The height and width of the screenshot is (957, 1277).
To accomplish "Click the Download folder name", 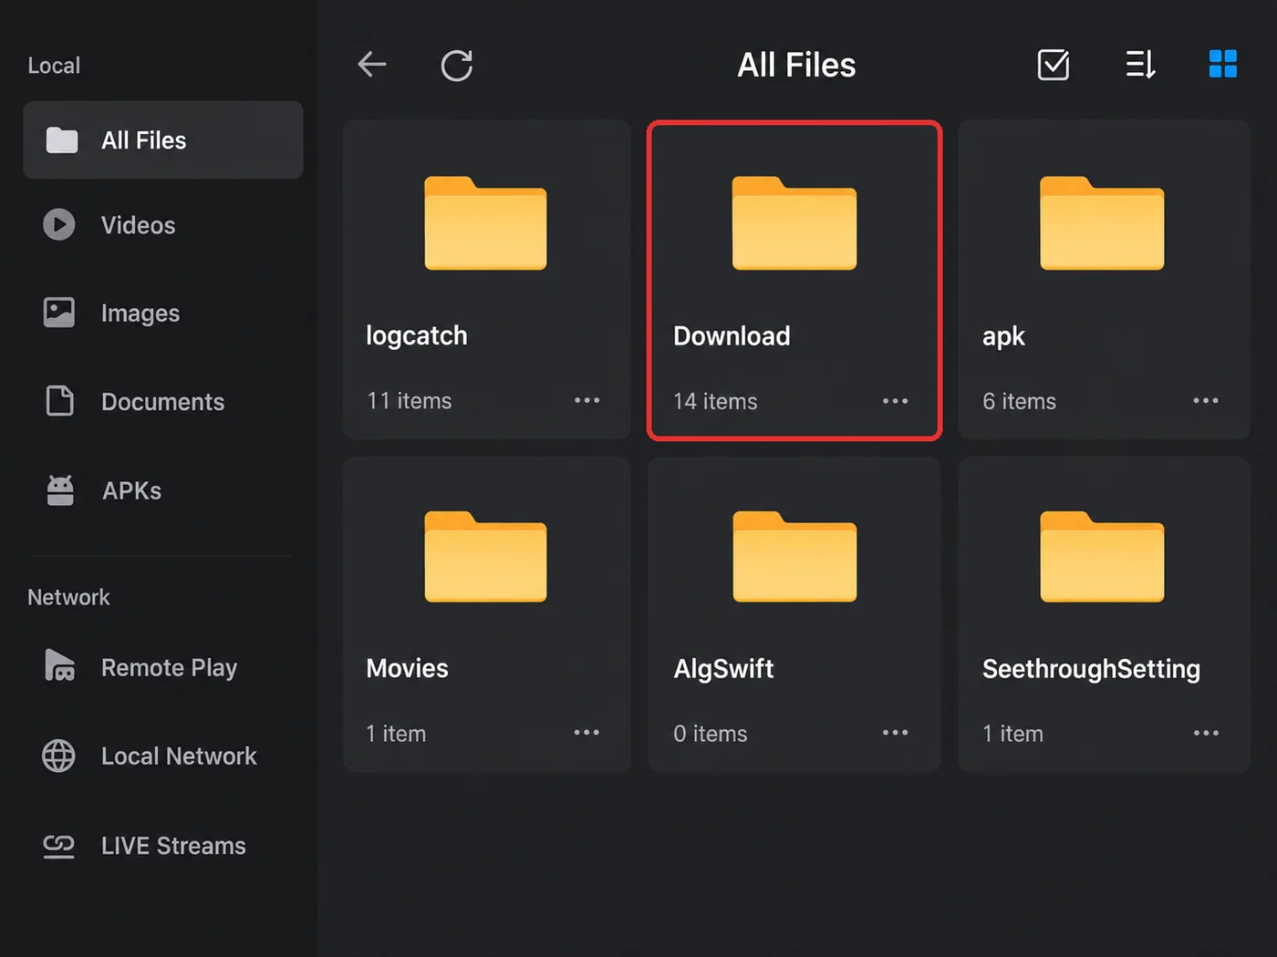I will (x=732, y=335).
